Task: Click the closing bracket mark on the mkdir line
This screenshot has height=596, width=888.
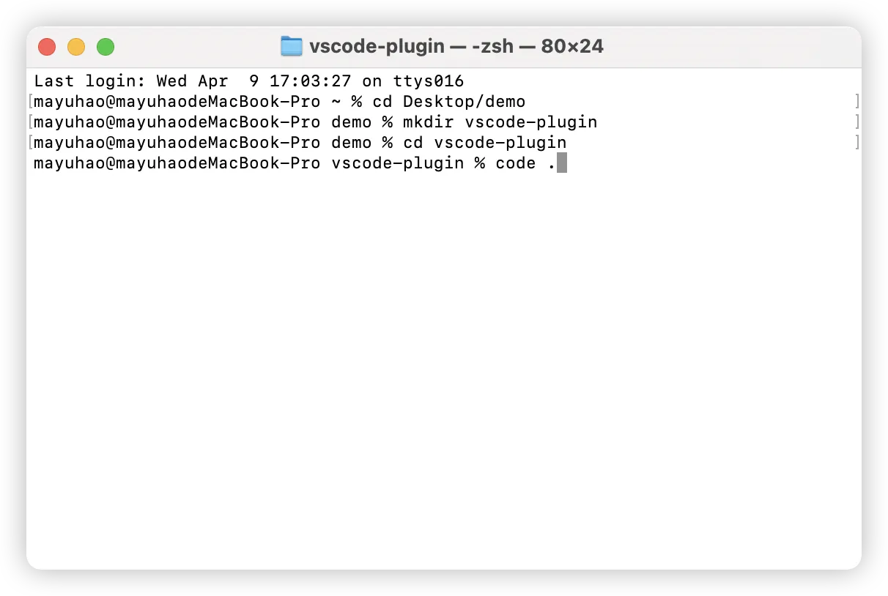Action: pos(856,122)
